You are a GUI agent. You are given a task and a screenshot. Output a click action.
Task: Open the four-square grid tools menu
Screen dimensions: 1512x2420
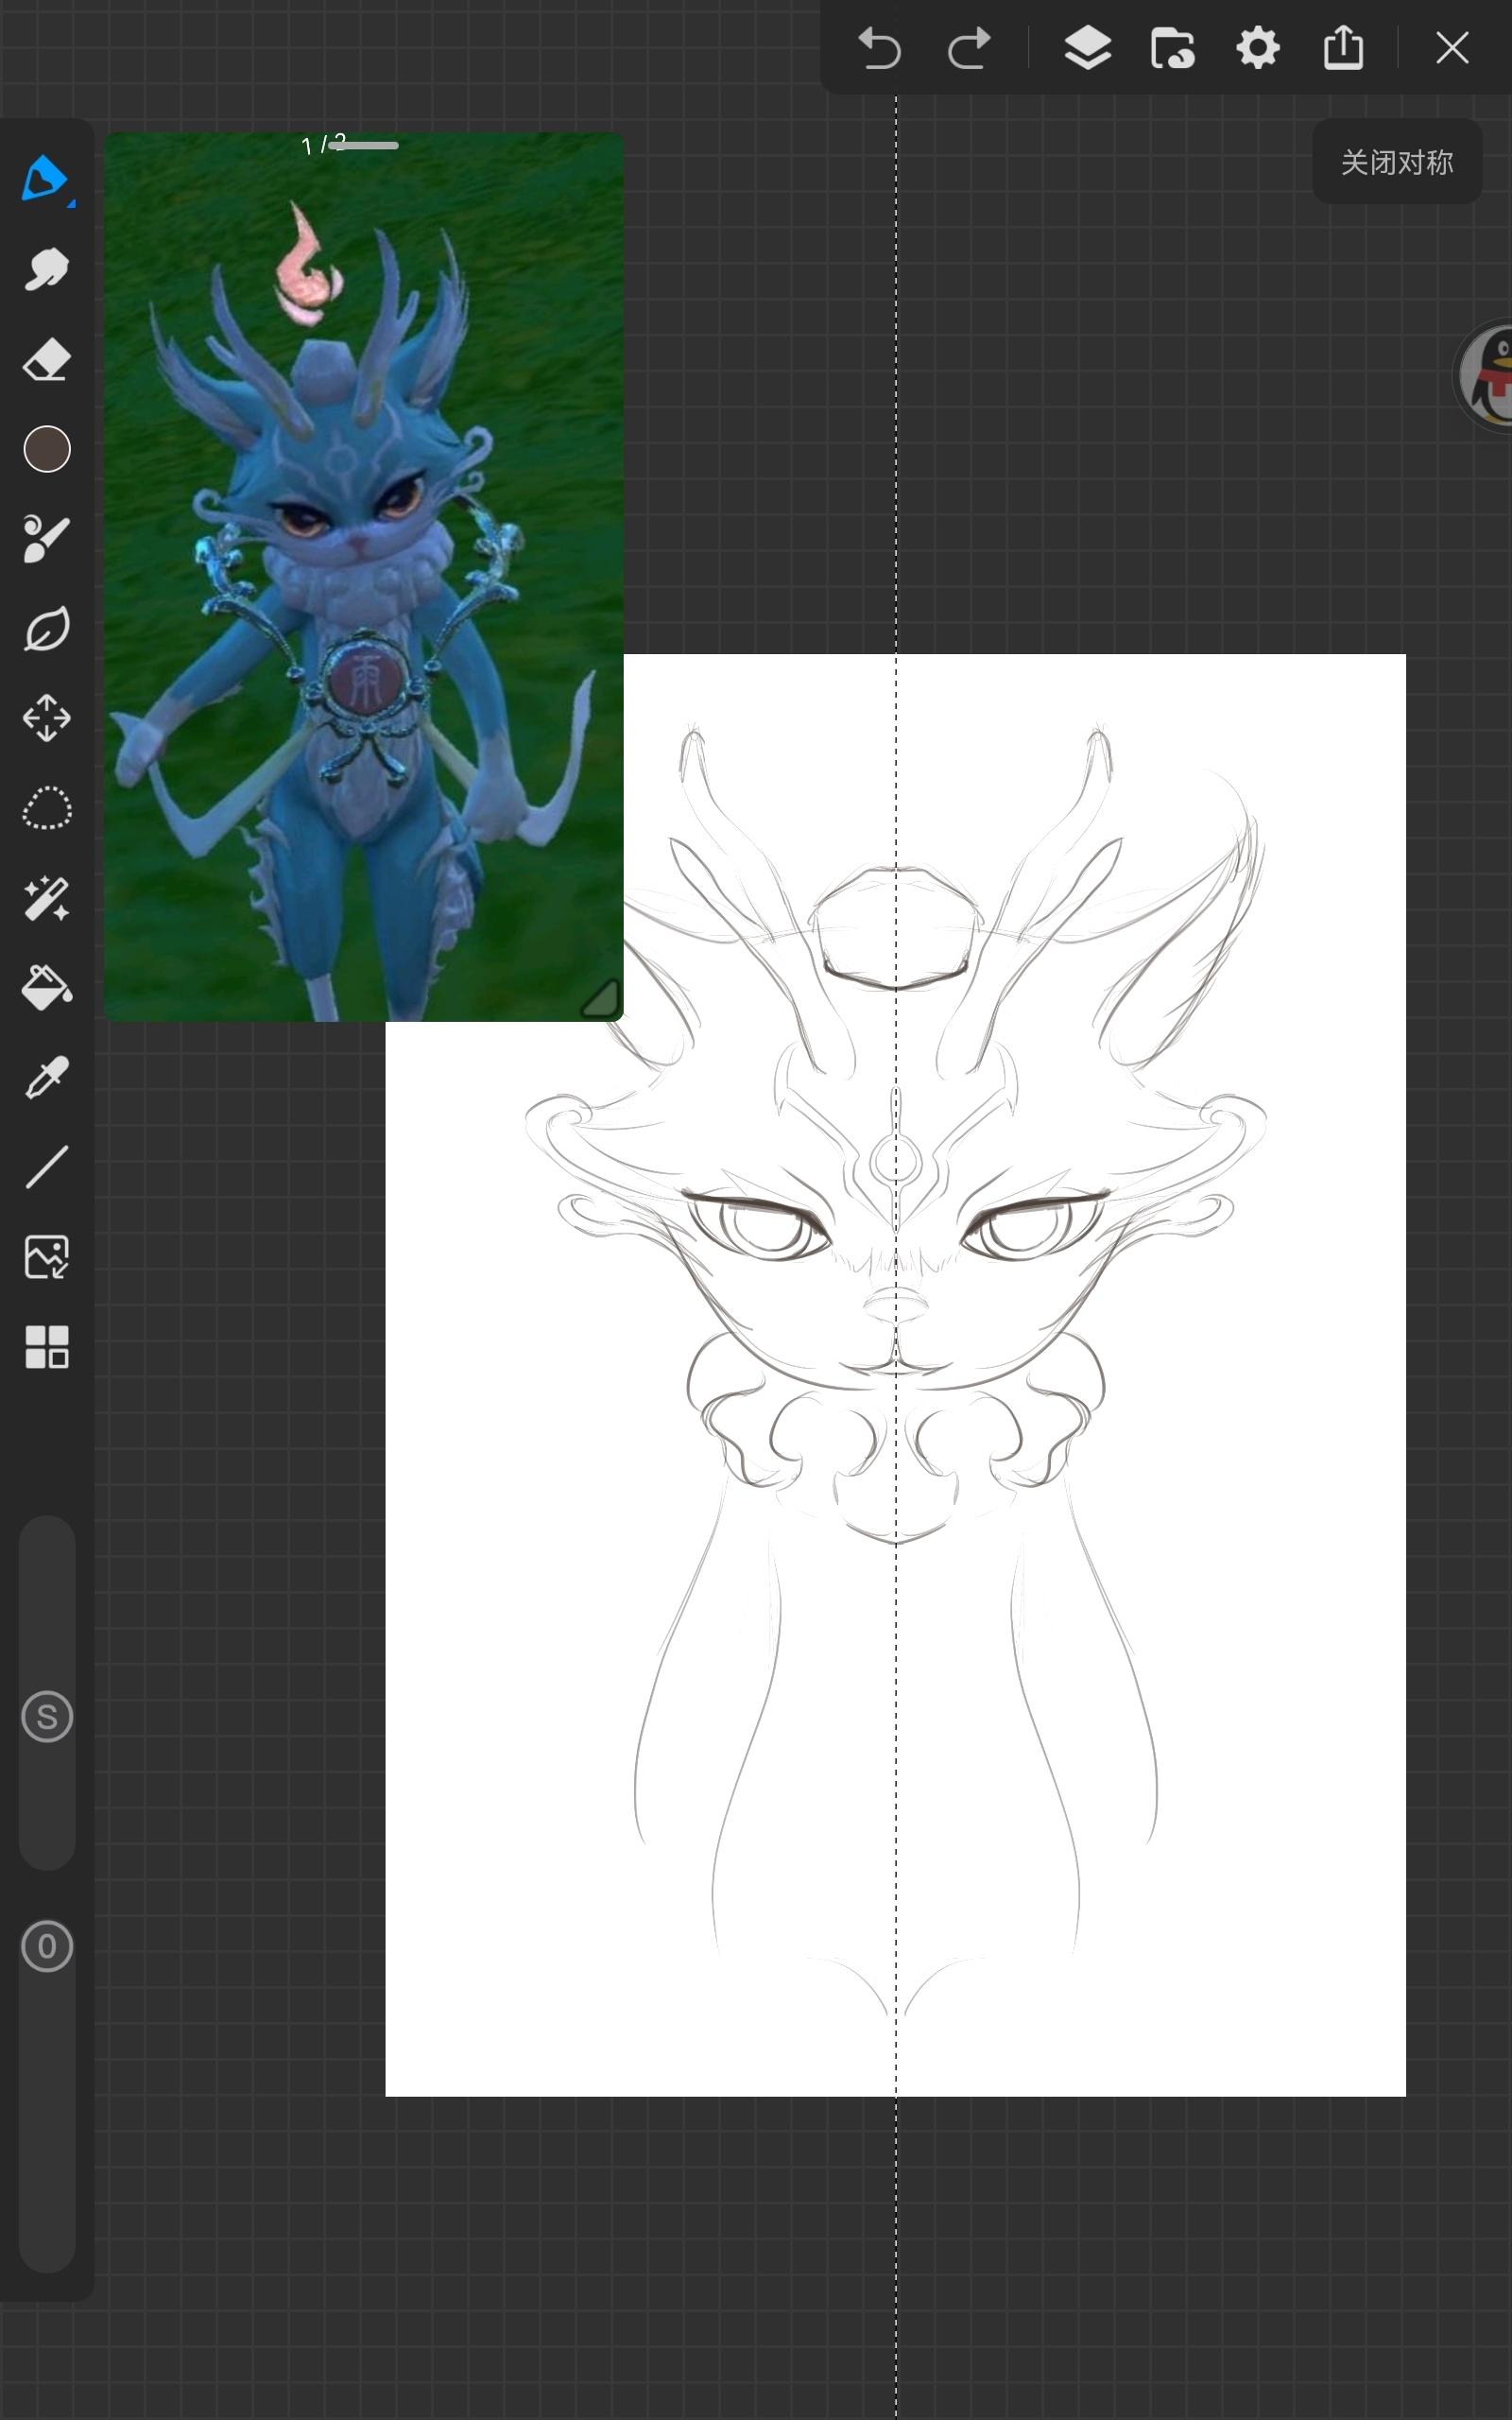pyautogui.click(x=46, y=1347)
